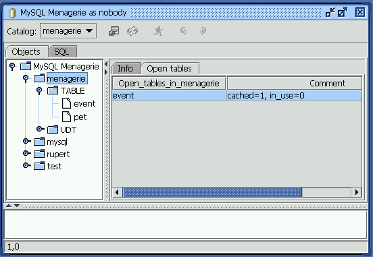Collapse left pane using divider left arrow
Screen dimensions: 373x257
[x=106, y=64]
